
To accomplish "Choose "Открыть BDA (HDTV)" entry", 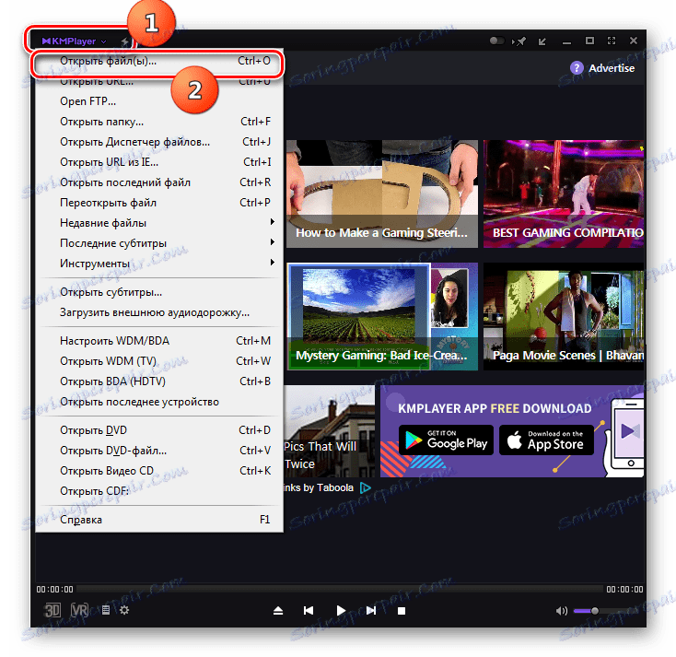I will [158, 381].
